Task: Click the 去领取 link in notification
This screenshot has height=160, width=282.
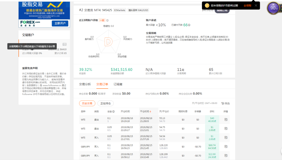Action: pos(247,5)
